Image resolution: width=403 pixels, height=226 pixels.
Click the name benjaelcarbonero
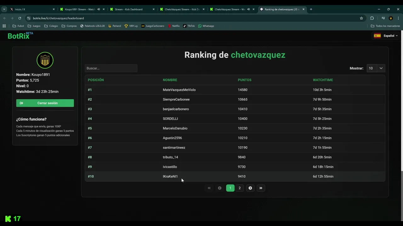click(176, 109)
